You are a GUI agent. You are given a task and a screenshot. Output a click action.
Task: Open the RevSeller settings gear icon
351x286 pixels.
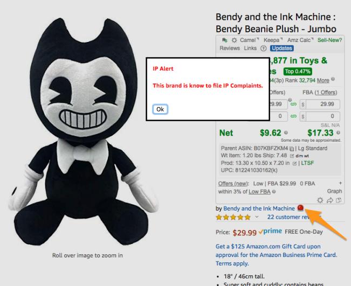pyautogui.click(x=234, y=40)
